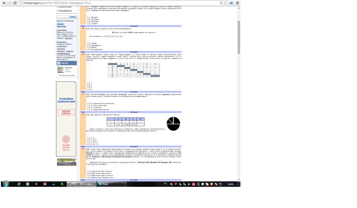
Task: Launch Yandex browser from the taskbar
Action: click(x=45, y=184)
